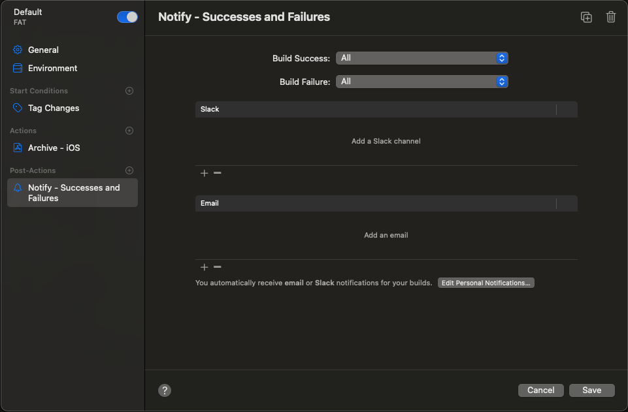Screen dimensions: 628x412
Task: Remove Slack channel with minus button
Action: click(218, 173)
